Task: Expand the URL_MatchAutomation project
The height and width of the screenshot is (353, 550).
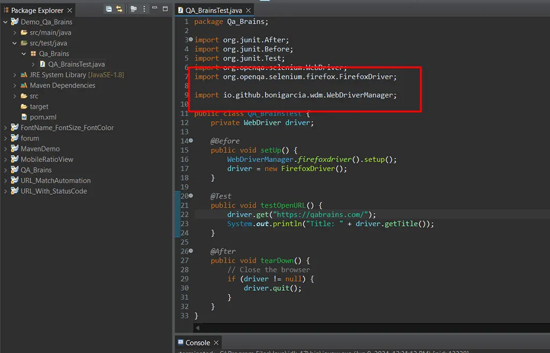Action: tap(5, 181)
